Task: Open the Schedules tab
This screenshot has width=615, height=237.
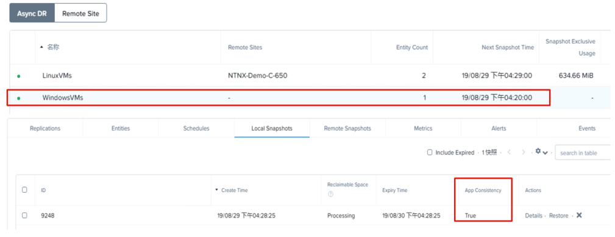Action: point(196,128)
